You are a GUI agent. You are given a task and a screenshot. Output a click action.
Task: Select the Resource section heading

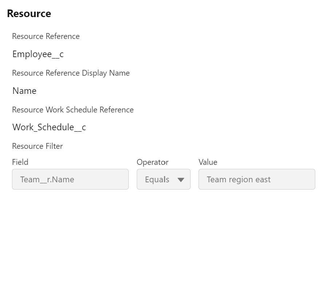tap(29, 14)
